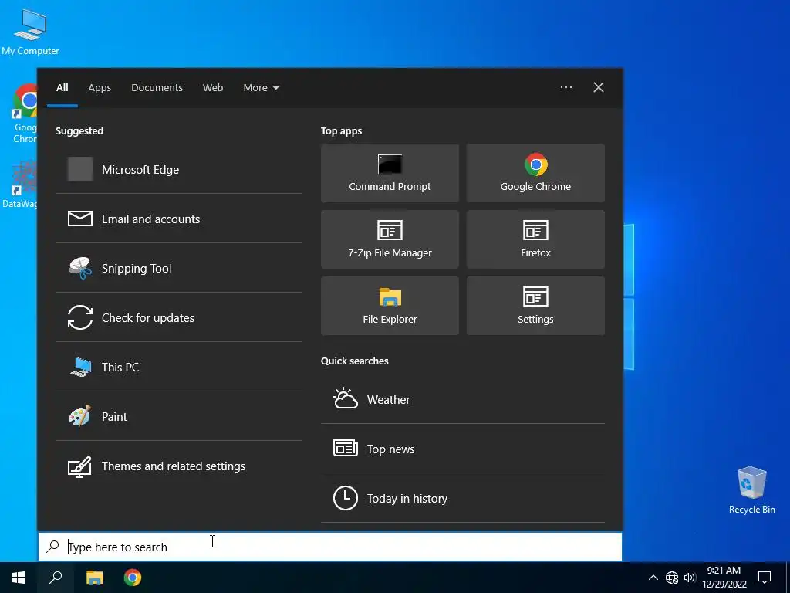Open File Explorer from the taskbar
This screenshot has width=790, height=593.
pyautogui.click(x=94, y=578)
